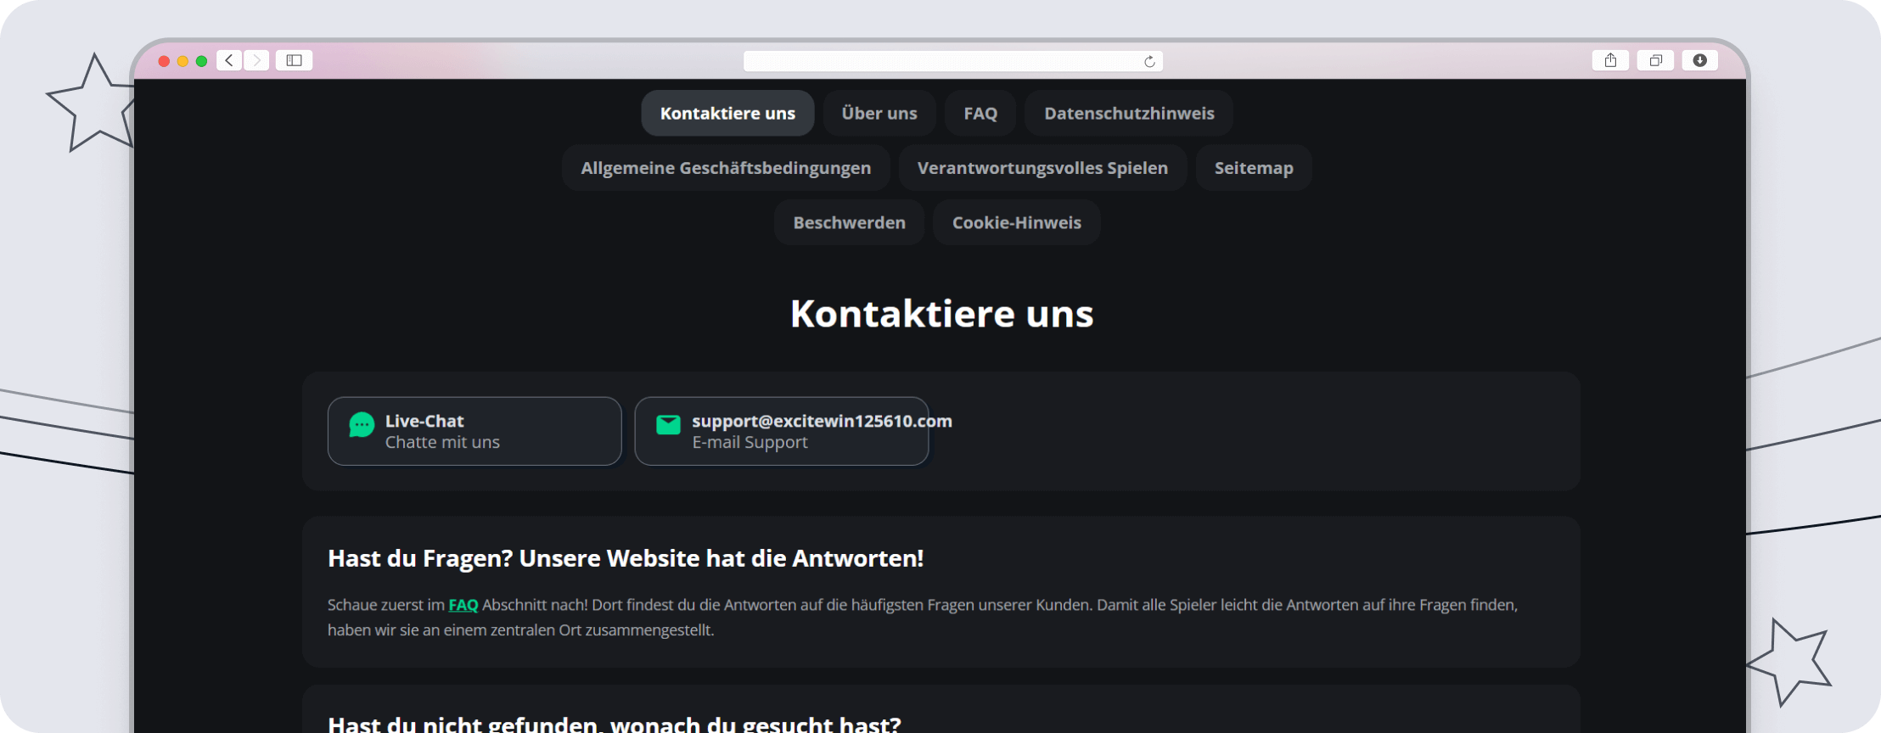
Task: Toggle the browser sidebar icon
Action: click(x=295, y=60)
